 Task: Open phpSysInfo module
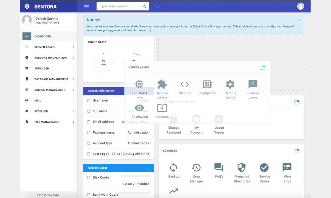[x=208, y=87]
